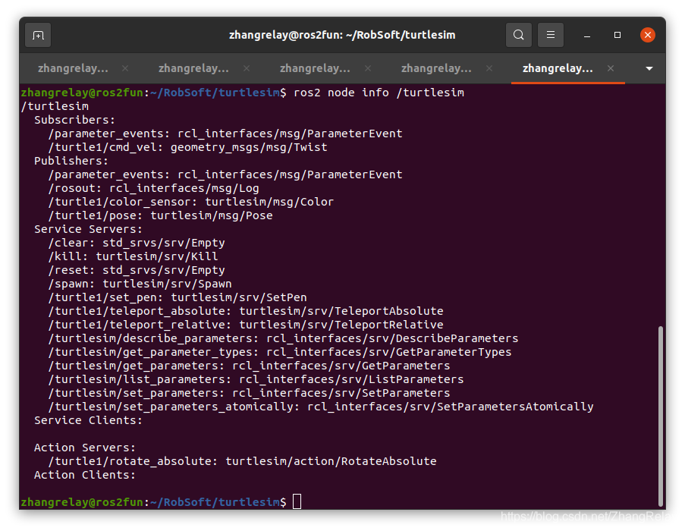Select the active fifth zhangrelay tab
Image resolution: width=685 pixels, height=531 pixels.
[558, 68]
